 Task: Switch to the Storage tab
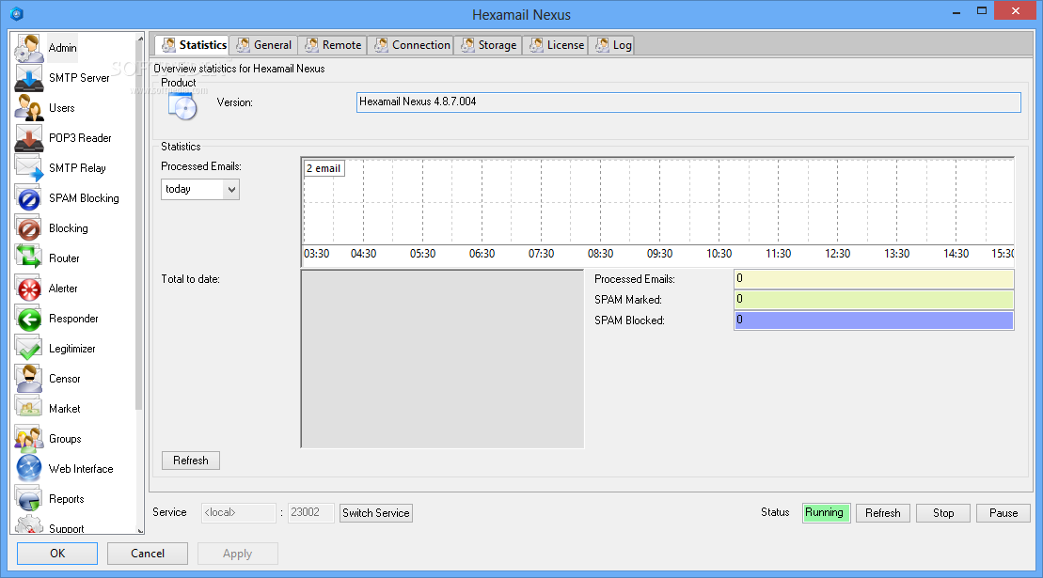[x=488, y=45]
